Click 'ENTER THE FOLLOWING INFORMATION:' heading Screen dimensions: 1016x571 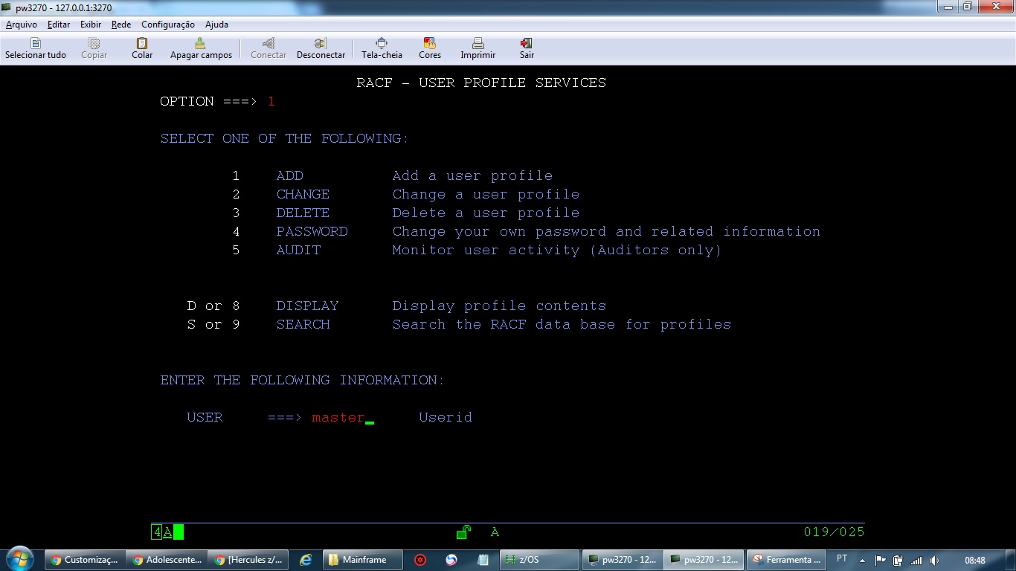pos(303,380)
